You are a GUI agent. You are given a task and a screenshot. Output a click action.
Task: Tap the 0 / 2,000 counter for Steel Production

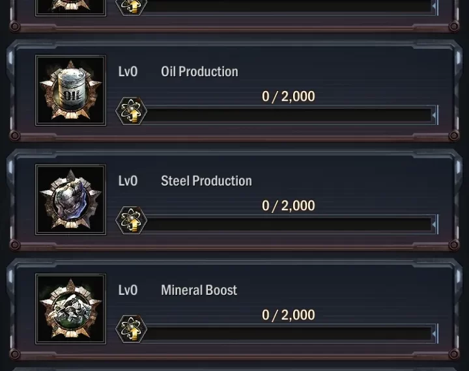point(288,206)
